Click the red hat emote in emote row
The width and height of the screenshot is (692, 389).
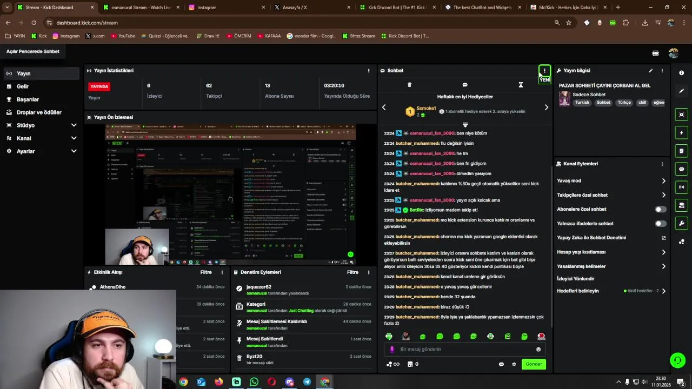tap(541, 336)
